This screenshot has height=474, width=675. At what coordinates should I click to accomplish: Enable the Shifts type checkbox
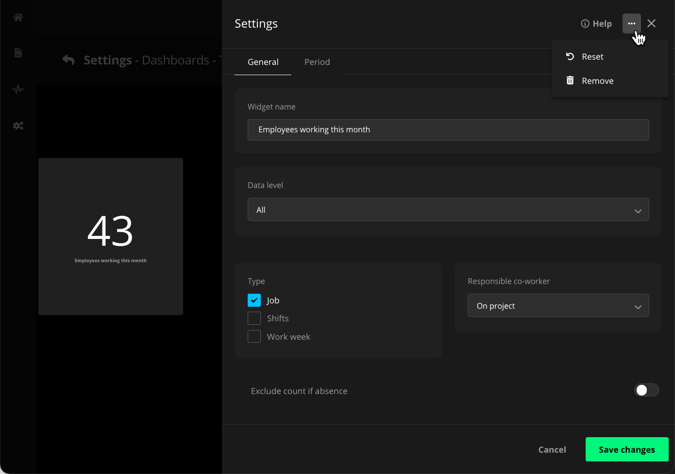pyautogui.click(x=254, y=318)
